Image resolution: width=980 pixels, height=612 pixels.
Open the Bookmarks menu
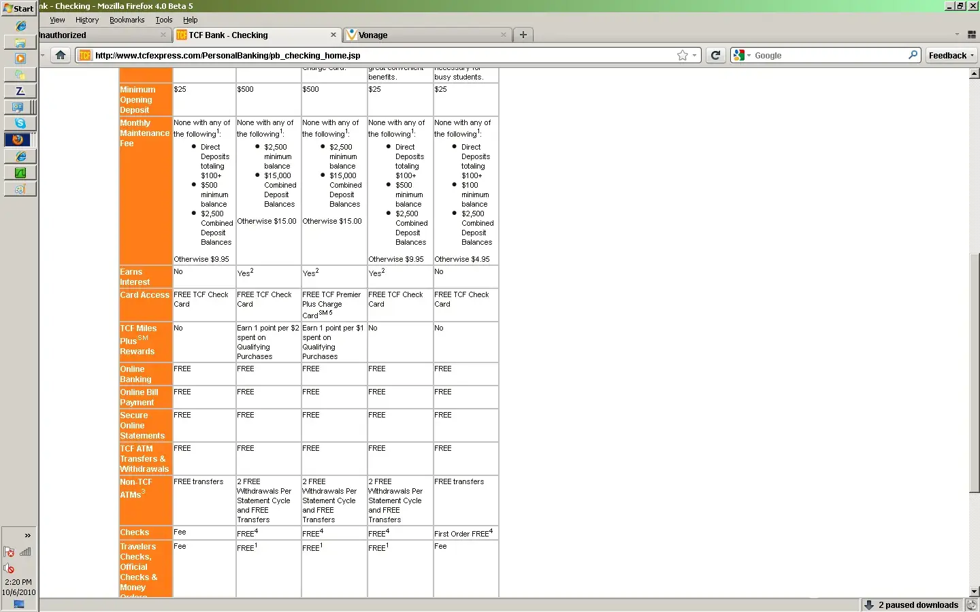tap(127, 20)
